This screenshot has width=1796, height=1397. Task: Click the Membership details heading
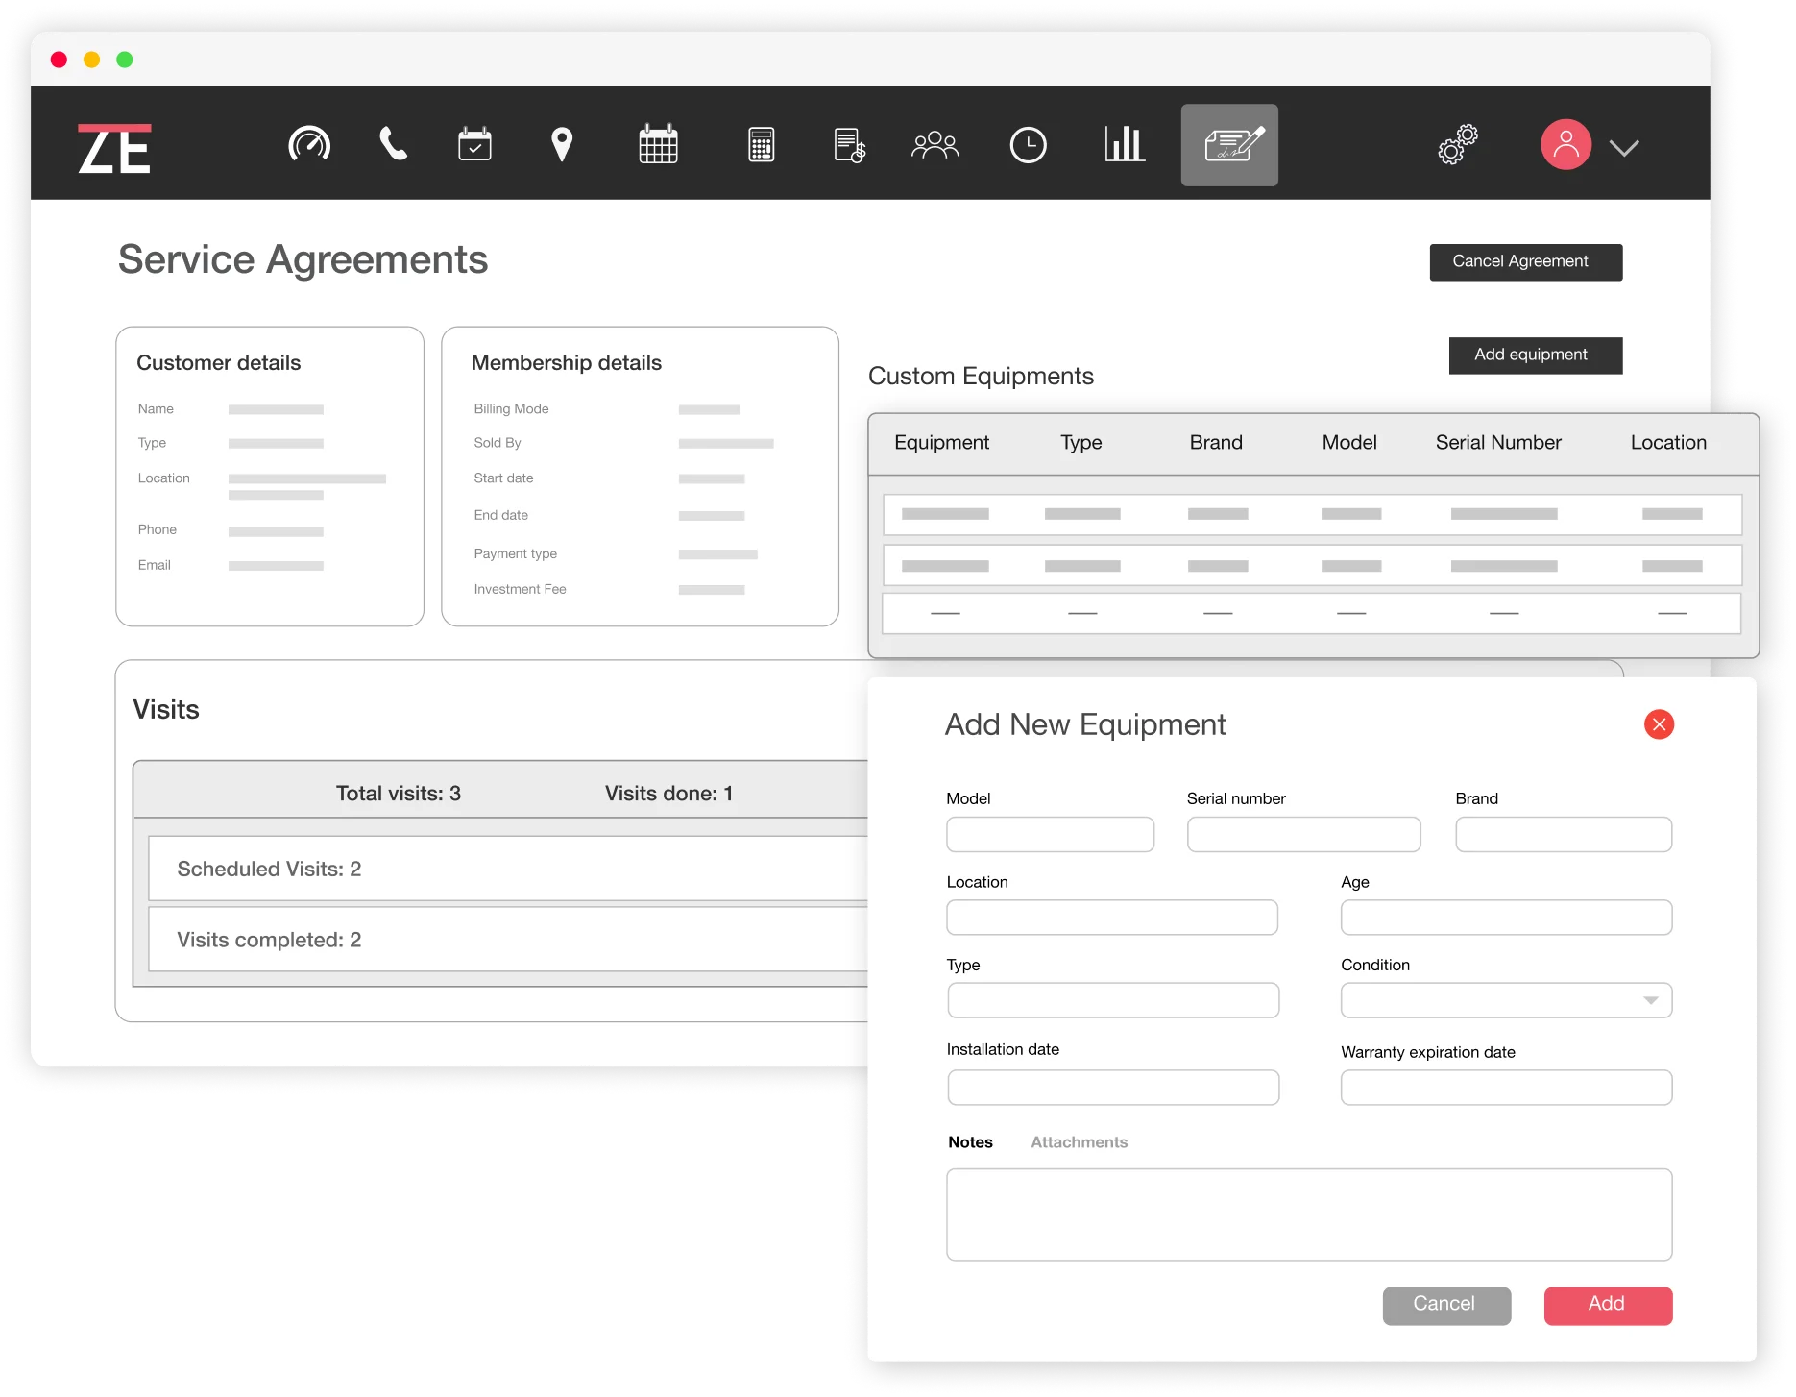(x=566, y=363)
